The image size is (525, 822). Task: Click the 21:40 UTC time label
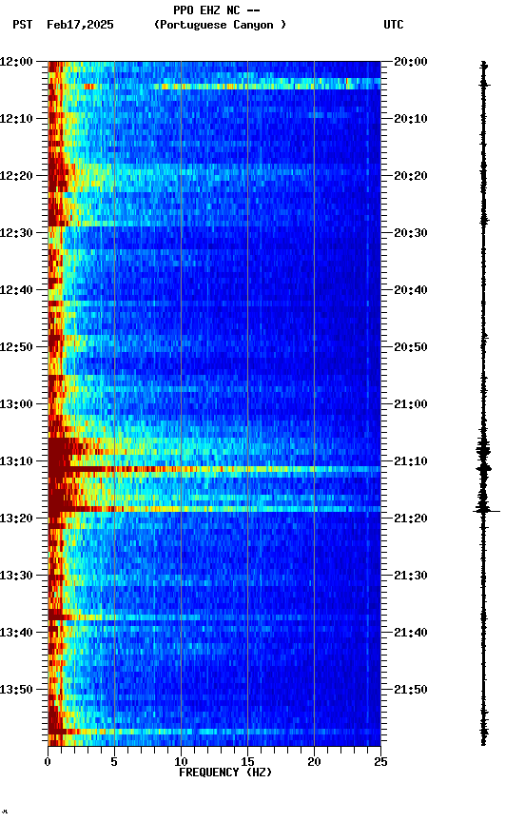click(x=411, y=633)
